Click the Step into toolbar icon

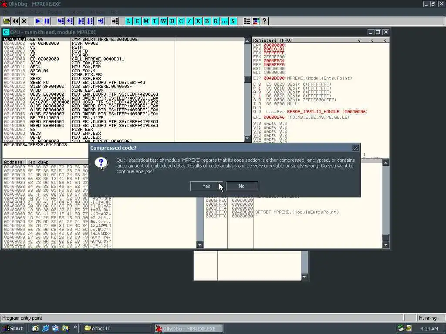[61, 21]
